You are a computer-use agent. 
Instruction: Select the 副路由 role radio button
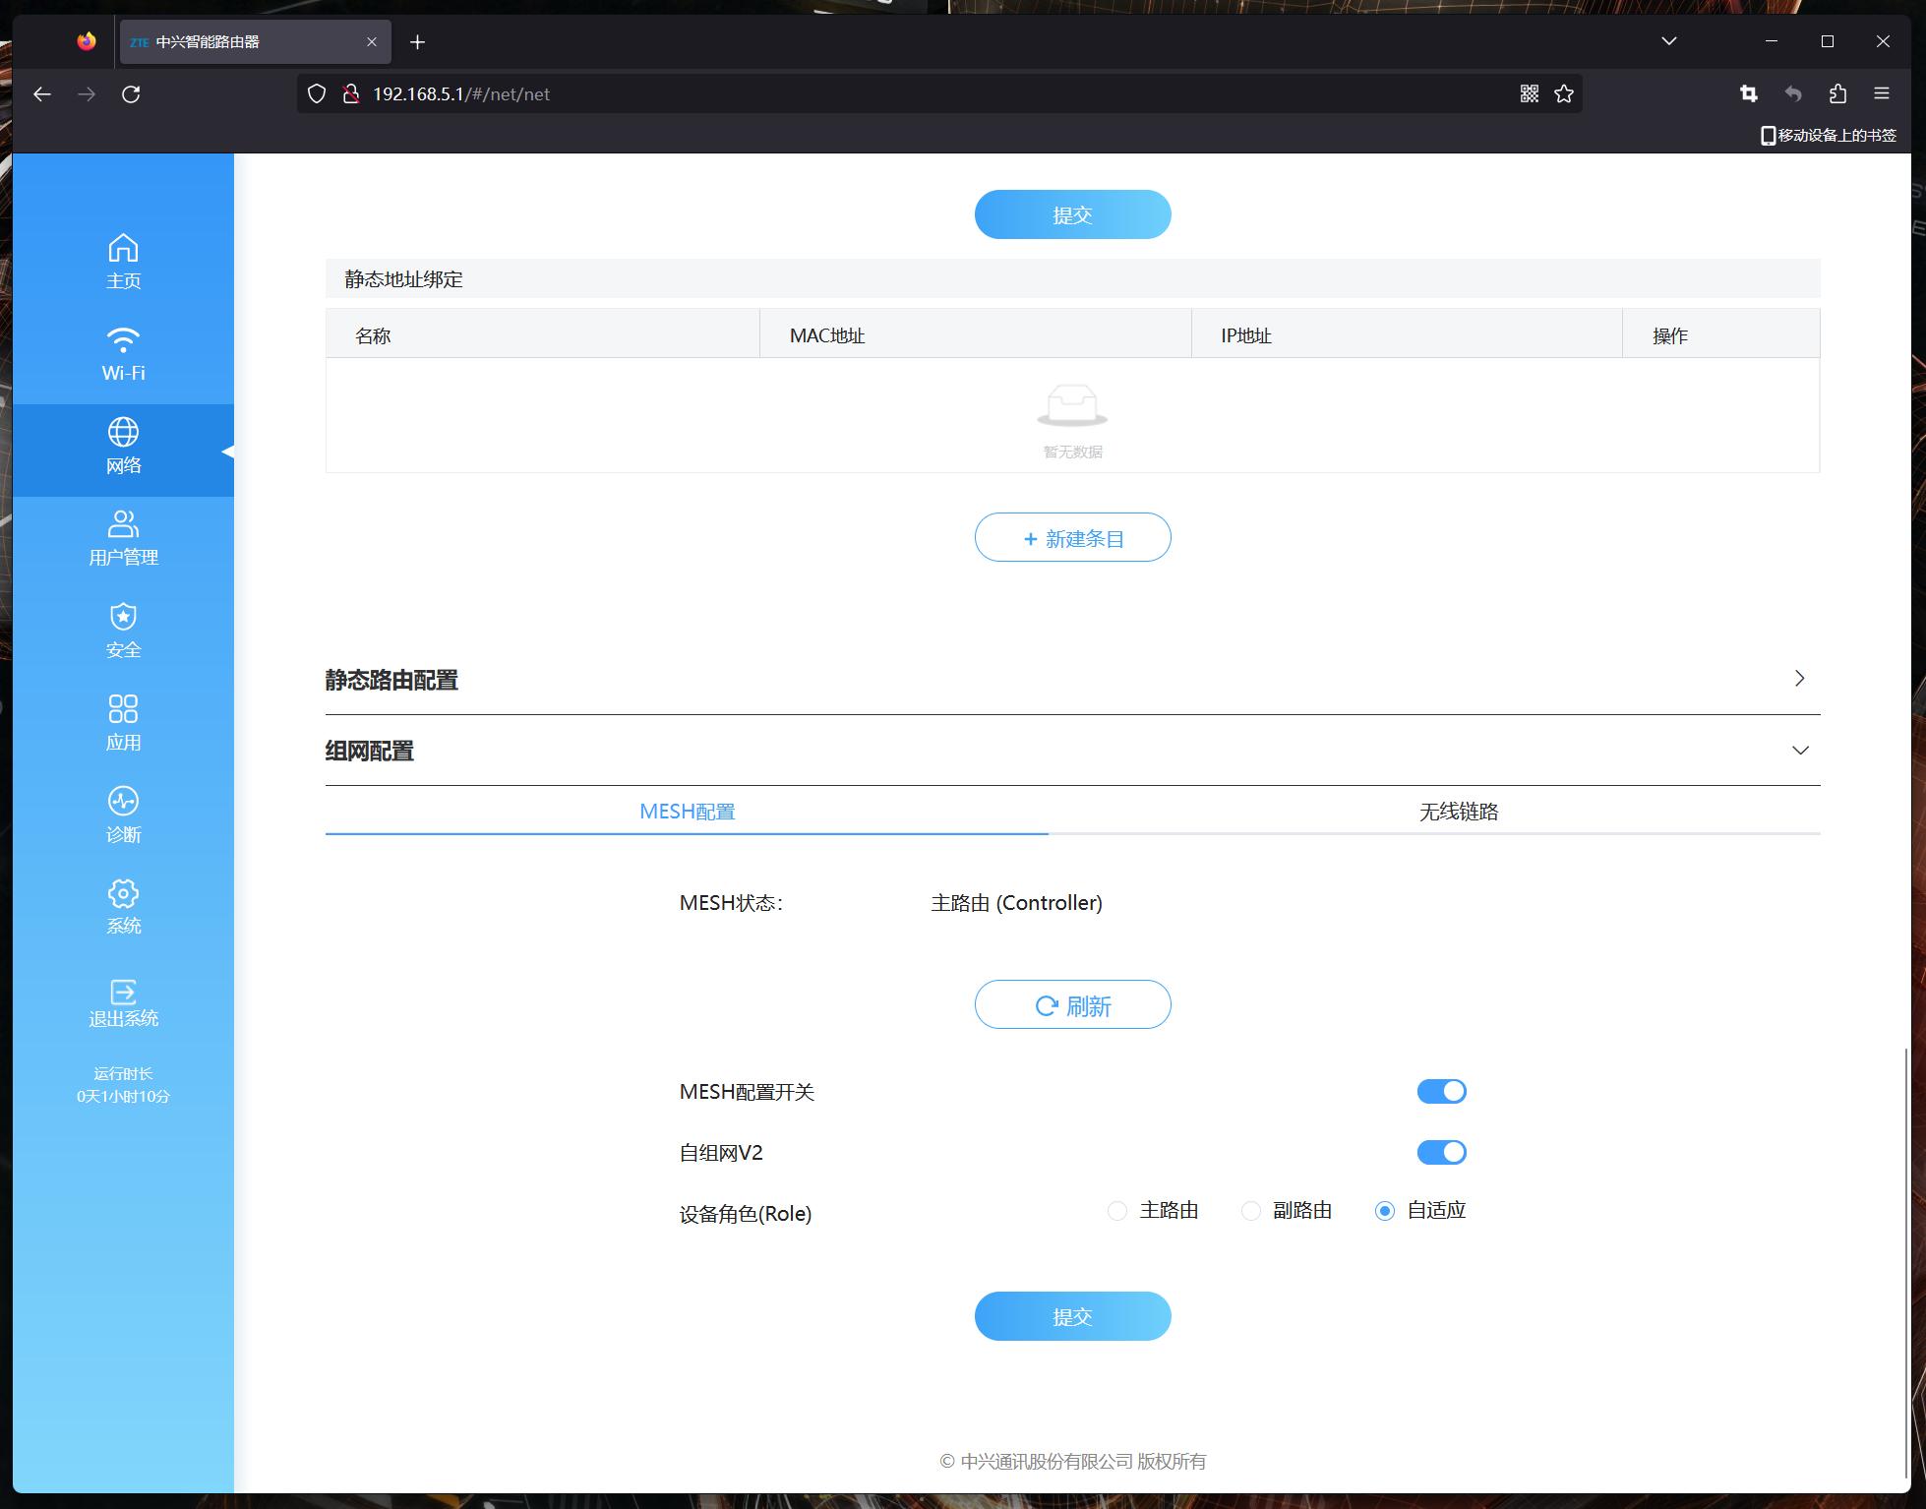click(x=1251, y=1211)
